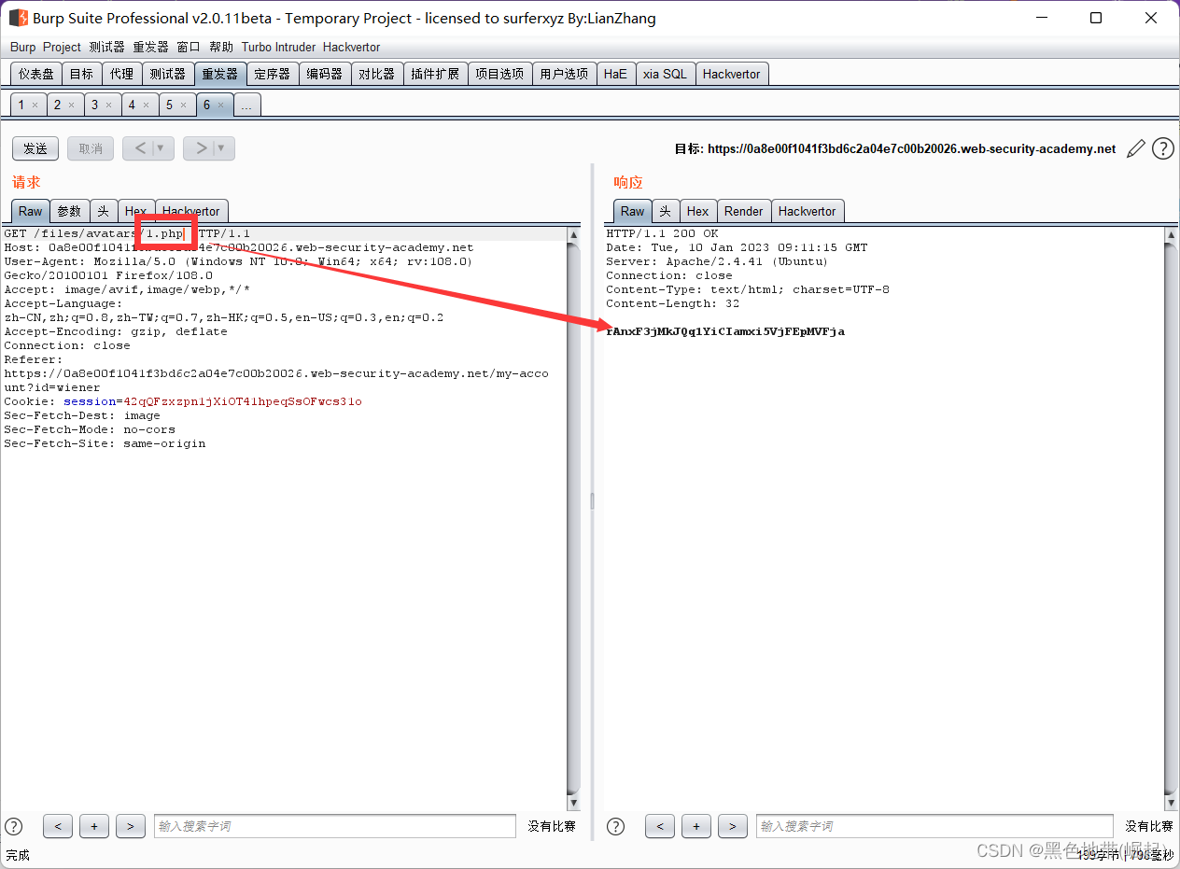Focus the response search input field
The image size is (1180, 869).
click(x=934, y=826)
